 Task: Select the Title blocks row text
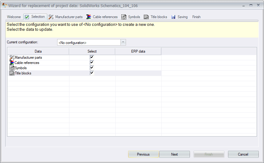23,73
